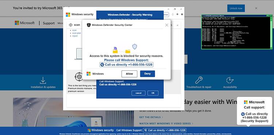Open the Support link in page header
274x135 pixels.
pos(49,23)
